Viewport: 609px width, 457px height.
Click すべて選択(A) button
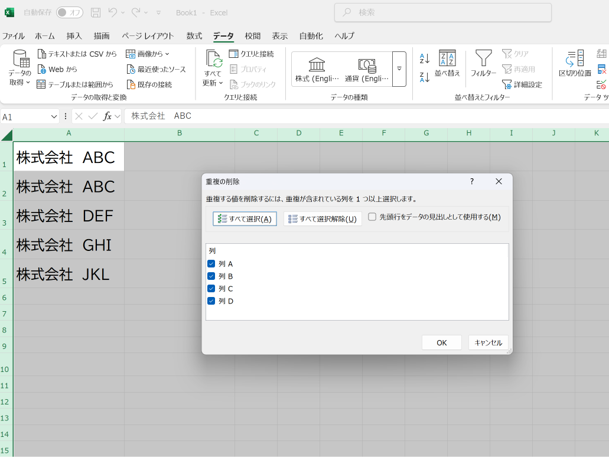pyautogui.click(x=245, y=218)
